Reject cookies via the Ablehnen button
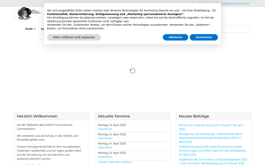Viewport: 265px width, 165px height. tap(175, 37)
